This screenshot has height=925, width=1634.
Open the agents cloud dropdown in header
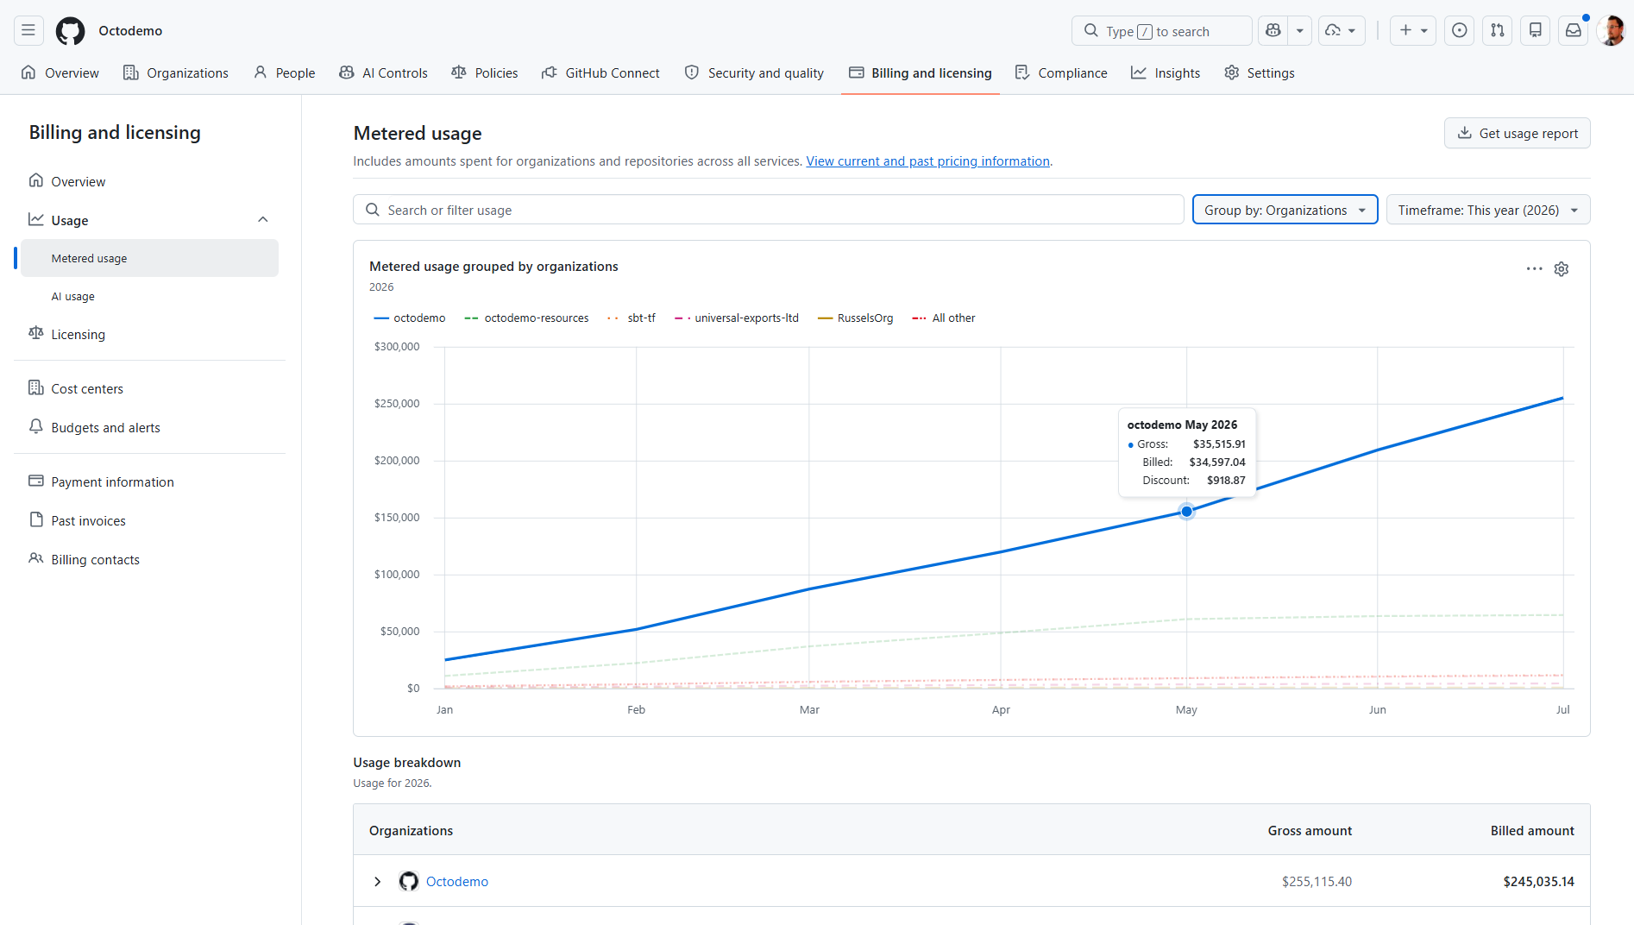[x=1342, y=31]
